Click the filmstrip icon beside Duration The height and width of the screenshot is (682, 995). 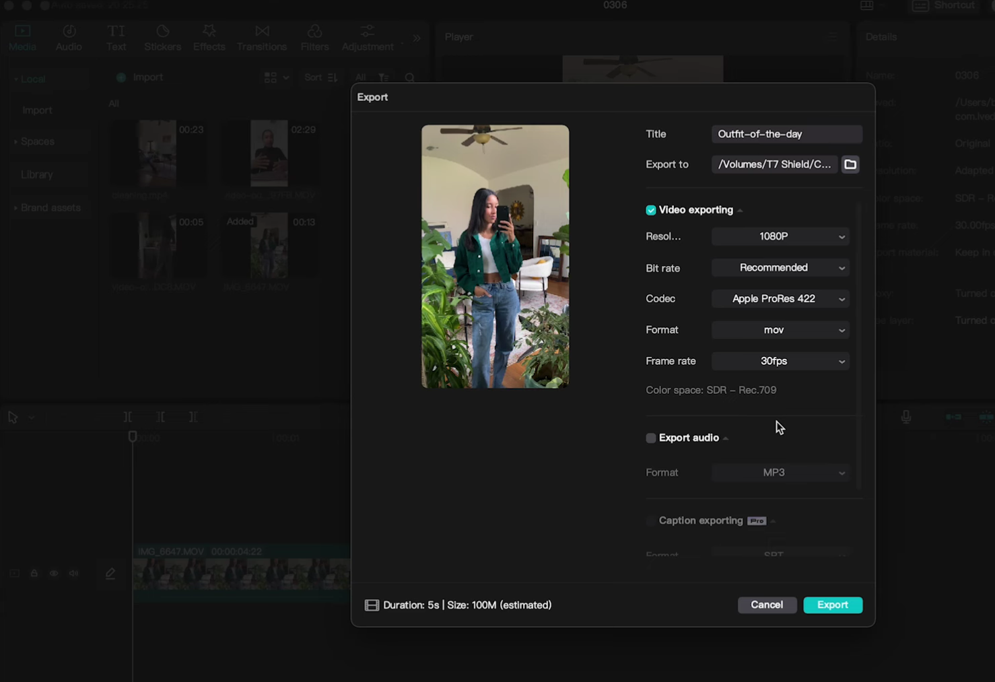coord(372,605)
